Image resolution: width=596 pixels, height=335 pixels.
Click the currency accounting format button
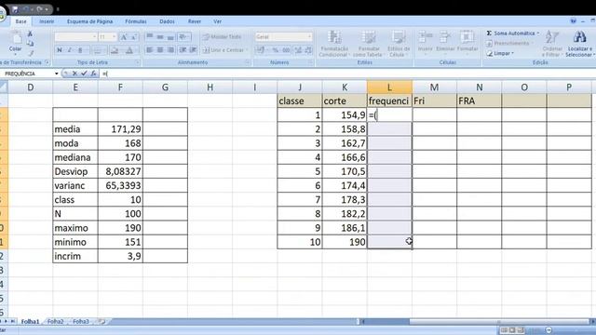click(261, 50)
